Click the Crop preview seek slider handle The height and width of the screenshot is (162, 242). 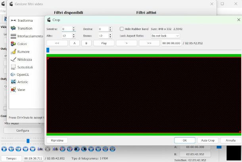tap(48, 50)
